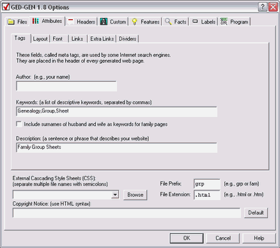Click the Description field with Family Group Sheets

click(116, 148)
